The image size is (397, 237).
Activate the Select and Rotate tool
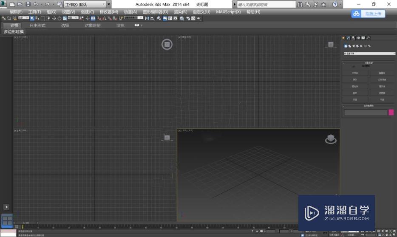[59, 18]
